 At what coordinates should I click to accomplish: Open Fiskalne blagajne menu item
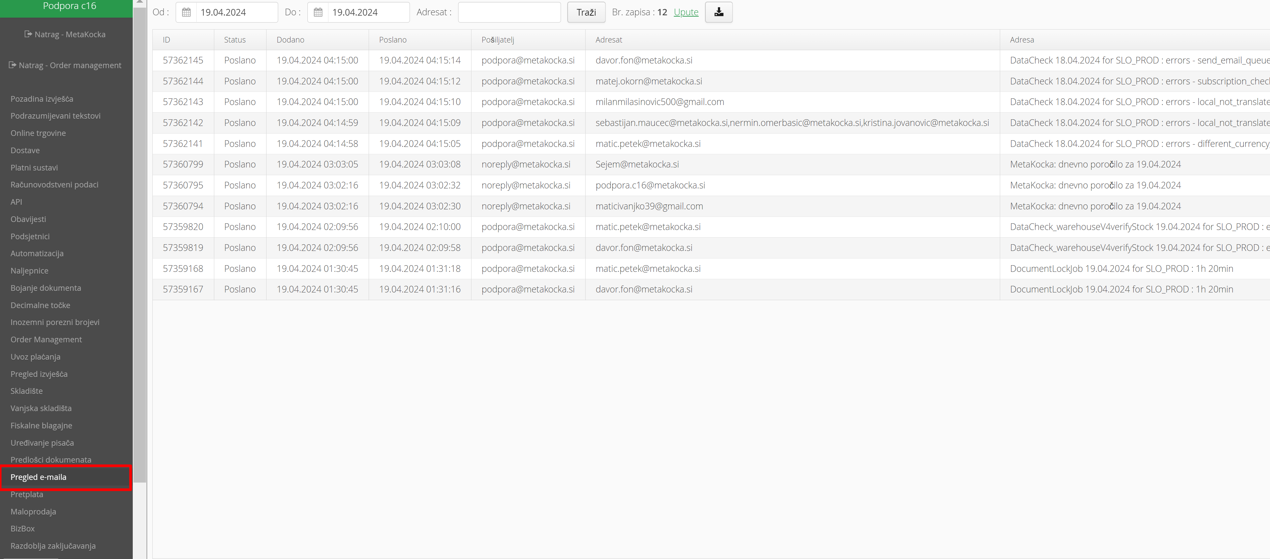[x=41, y=425]
